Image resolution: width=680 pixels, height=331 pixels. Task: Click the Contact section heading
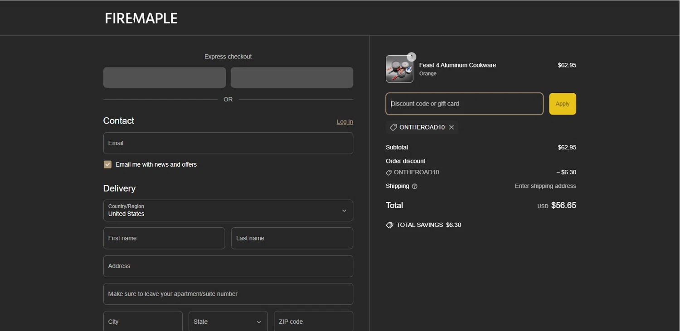pyautogui.click(x=119, y=121)
